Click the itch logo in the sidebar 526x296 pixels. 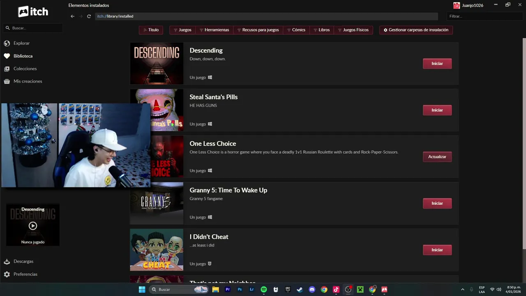pyautogui.click(x=33, y=12)
